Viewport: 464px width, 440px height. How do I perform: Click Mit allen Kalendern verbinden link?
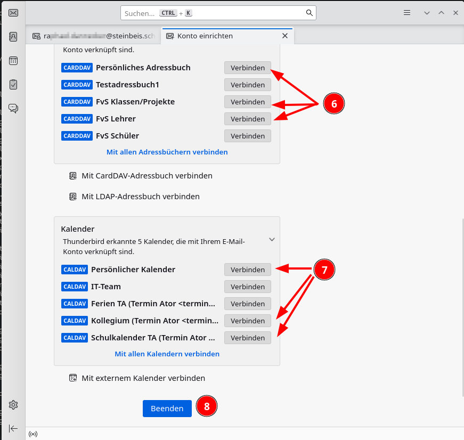tap(167, 354)
